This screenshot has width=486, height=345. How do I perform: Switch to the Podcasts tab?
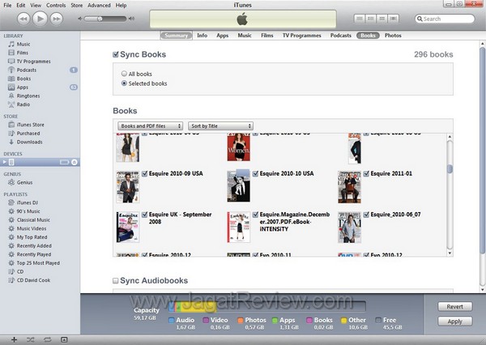341,36
